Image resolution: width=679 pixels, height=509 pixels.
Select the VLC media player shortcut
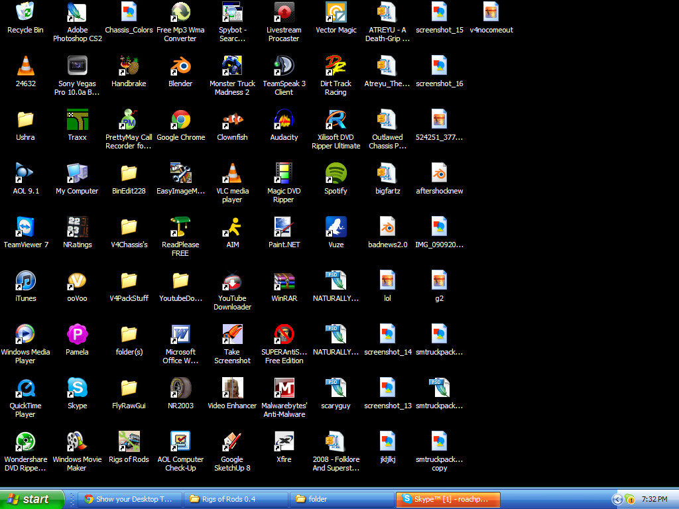click(x=233, y=173)
